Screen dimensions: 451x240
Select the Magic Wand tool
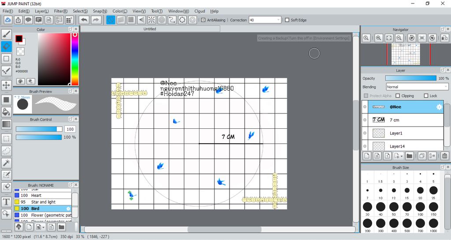coord(6,163)
